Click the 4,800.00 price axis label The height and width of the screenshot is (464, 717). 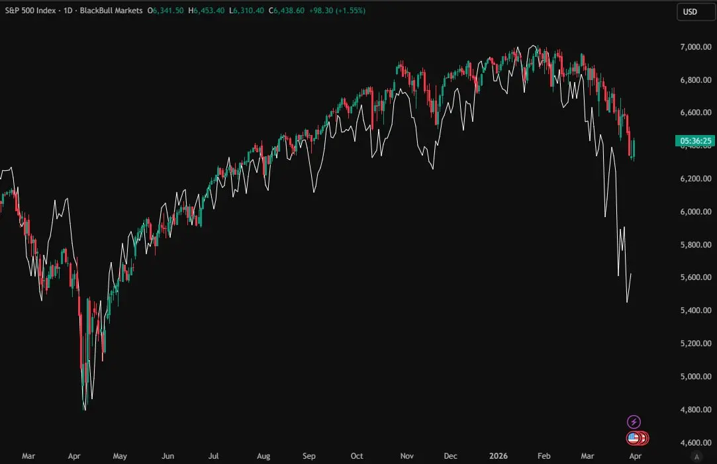(696, 410)
